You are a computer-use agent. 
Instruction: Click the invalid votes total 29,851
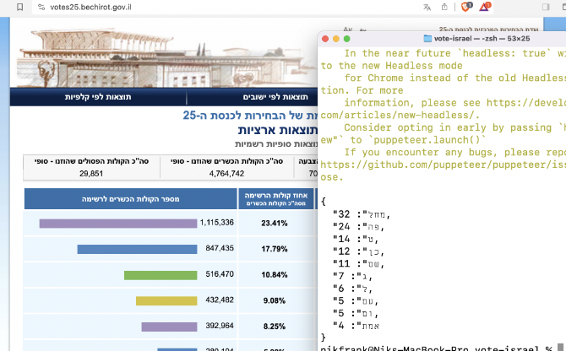[91, 173]
